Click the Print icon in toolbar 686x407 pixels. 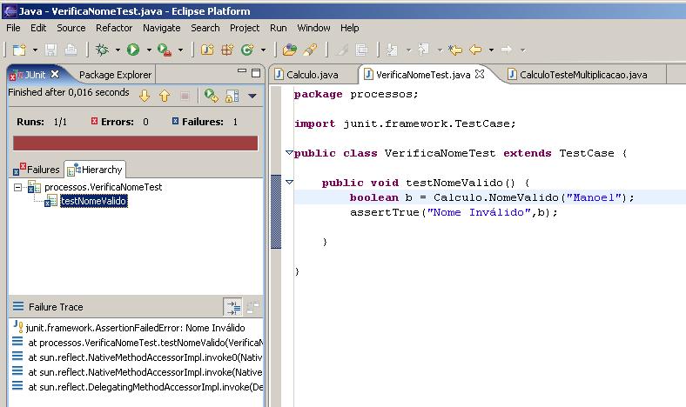click(71, 50)
